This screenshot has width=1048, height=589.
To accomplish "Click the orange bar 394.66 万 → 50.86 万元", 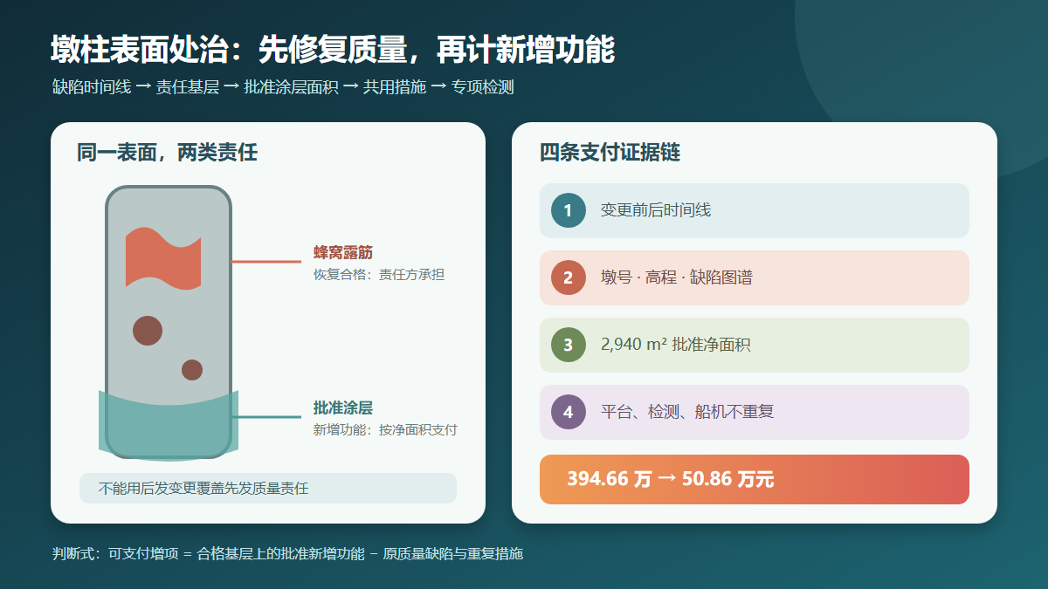I will pyautogui.click(x=755, y=479).
